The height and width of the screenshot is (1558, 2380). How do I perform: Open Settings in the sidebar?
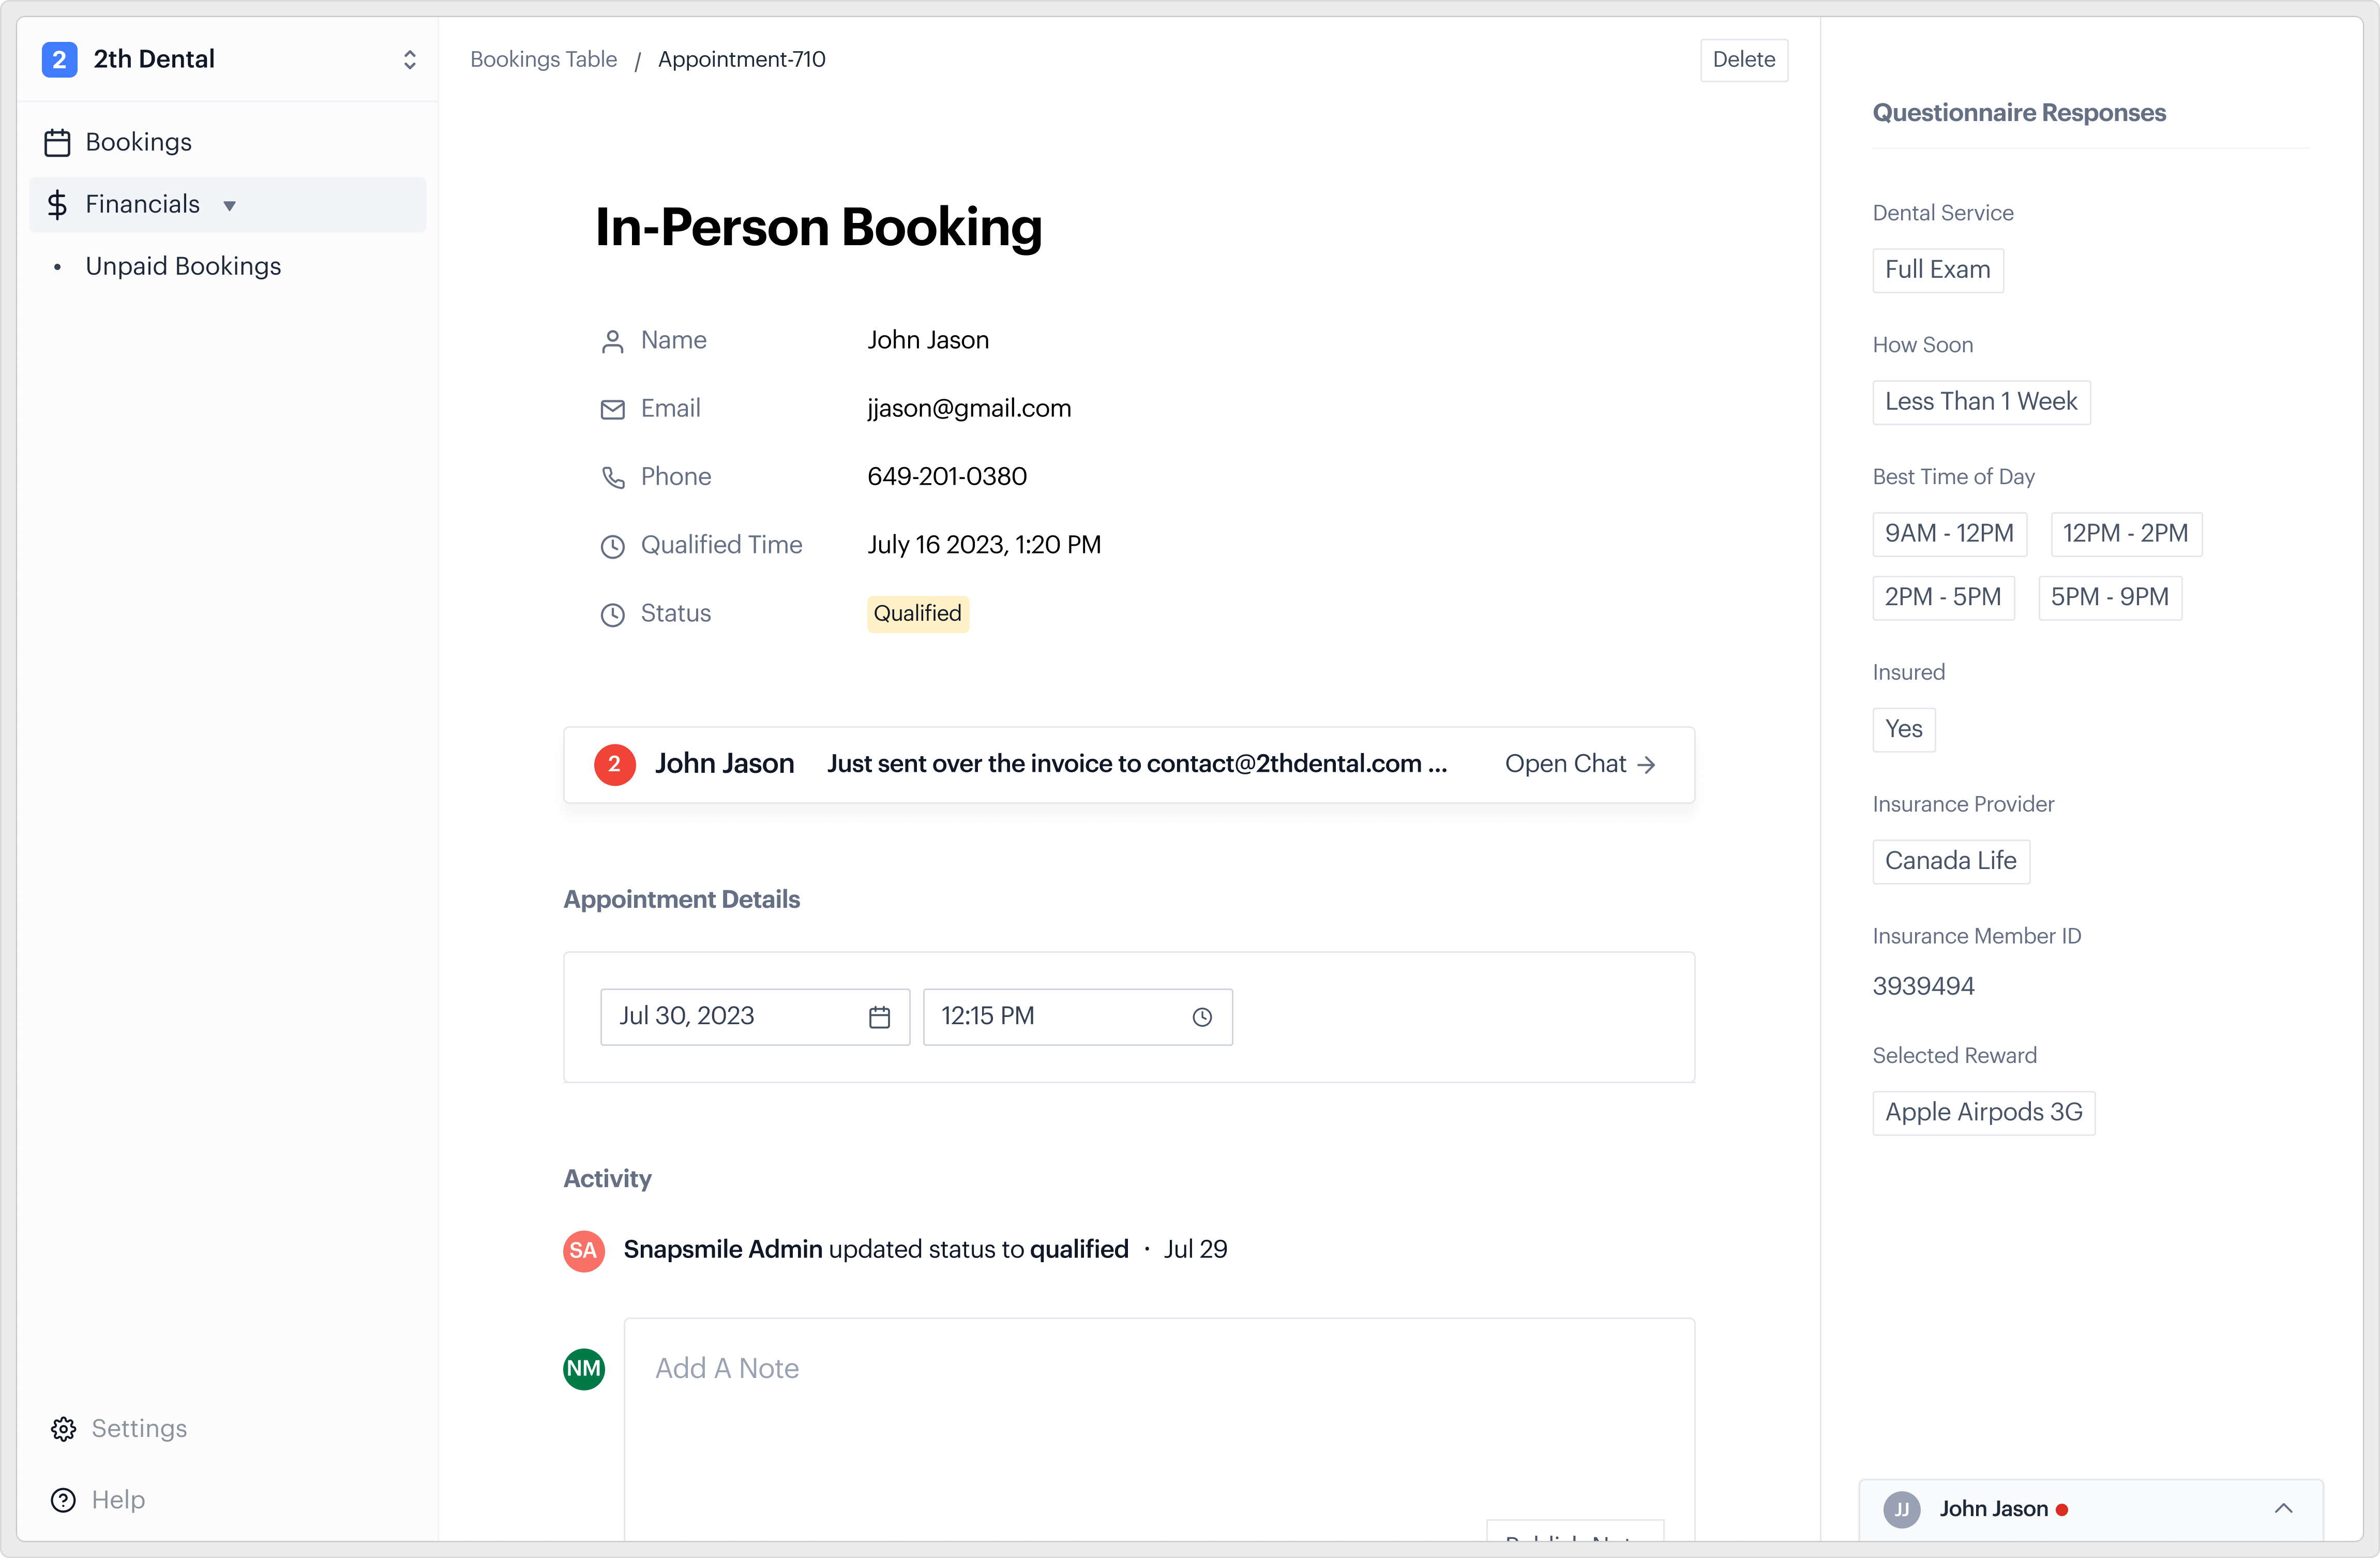click(139, 1428)
